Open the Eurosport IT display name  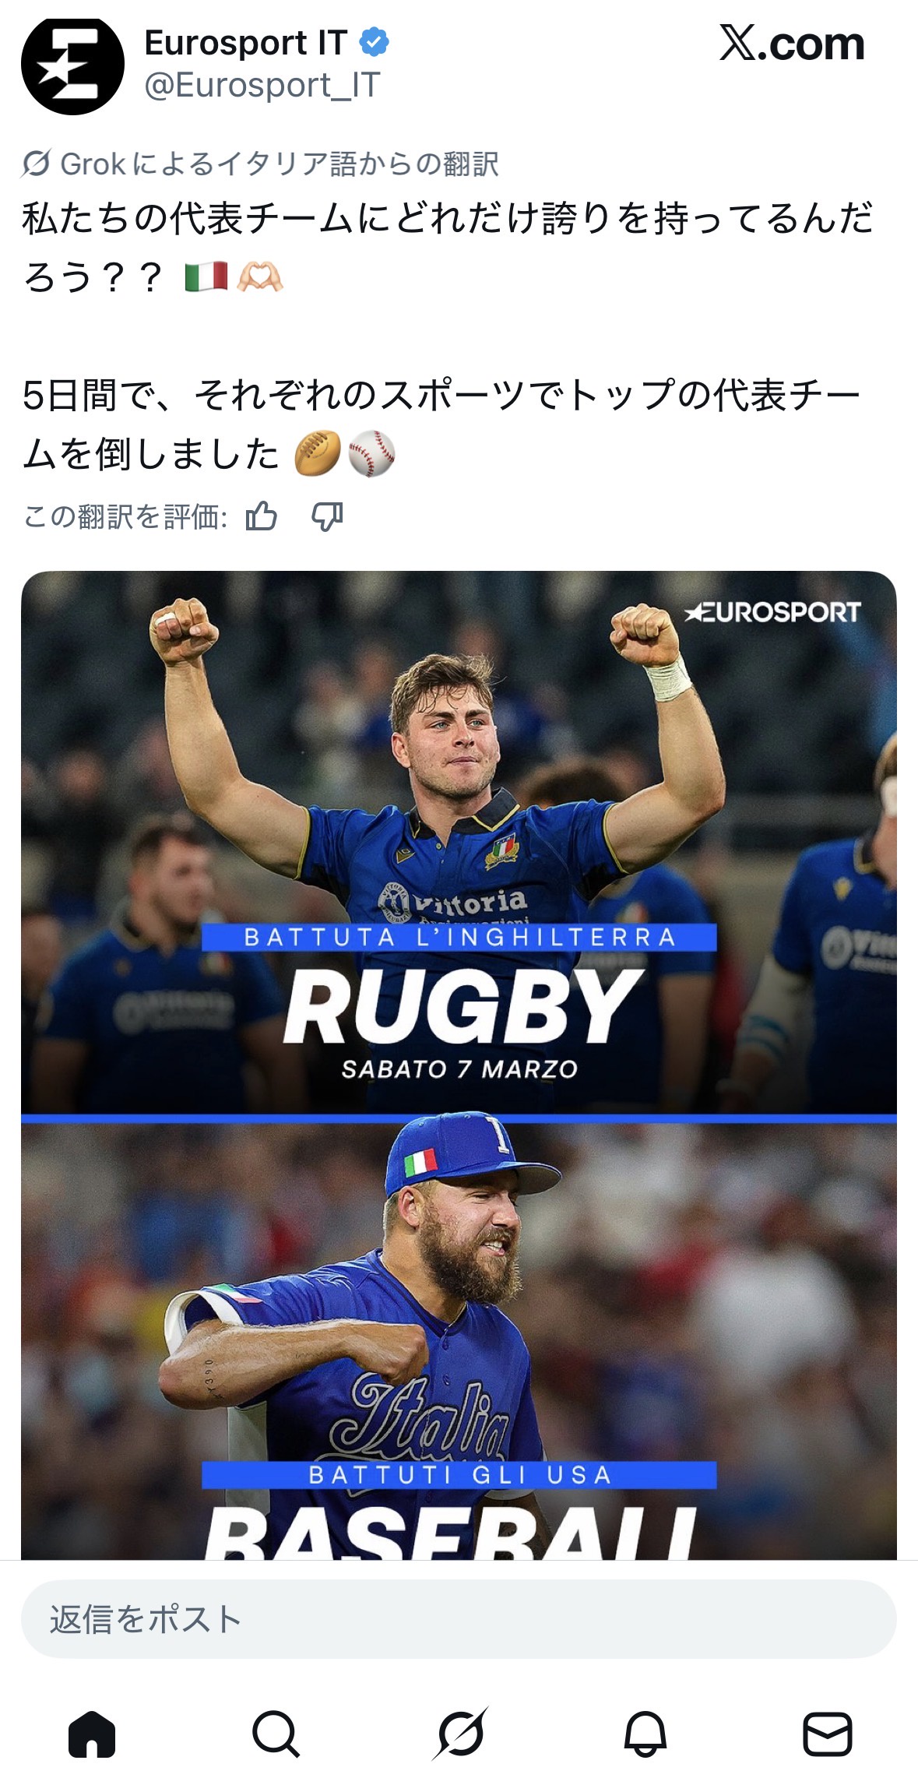[246, 43]
